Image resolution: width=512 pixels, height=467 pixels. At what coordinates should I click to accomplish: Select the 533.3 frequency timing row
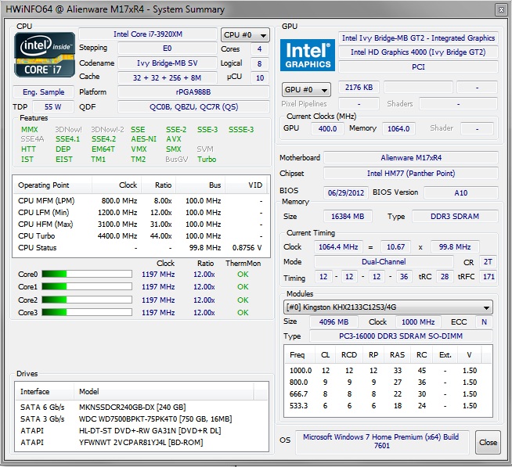[x=388, y=406]
